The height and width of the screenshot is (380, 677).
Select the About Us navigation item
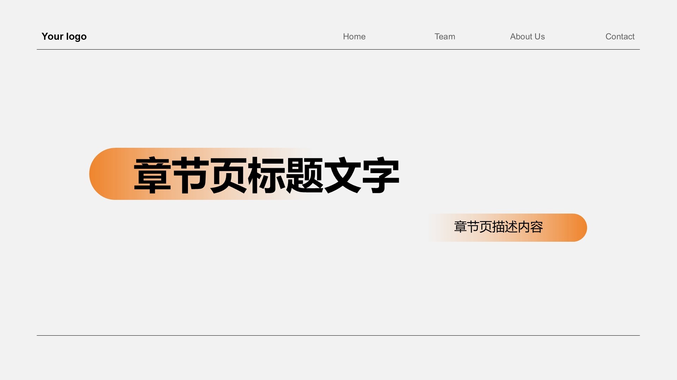527,37
